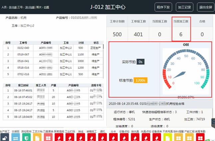Open the 质检取样 shield icon
This screenshot has width=215, height=141.
pos(26,137)
